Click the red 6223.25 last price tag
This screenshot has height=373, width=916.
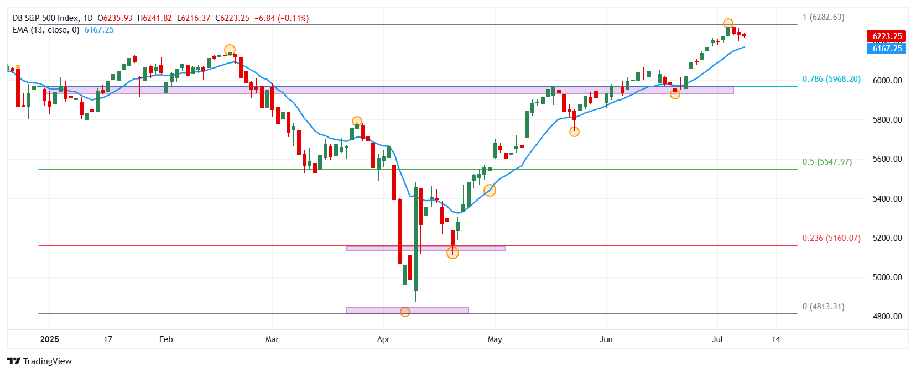pyautogui.click(x=887, y=36)
